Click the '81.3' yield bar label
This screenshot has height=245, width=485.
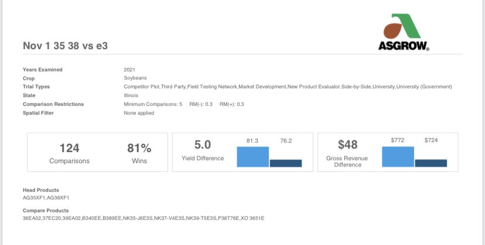point(252,141)
